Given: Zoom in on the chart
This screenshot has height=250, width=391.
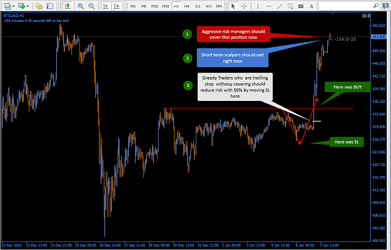Looking at the screenshot, I should (x=81, y=6).
